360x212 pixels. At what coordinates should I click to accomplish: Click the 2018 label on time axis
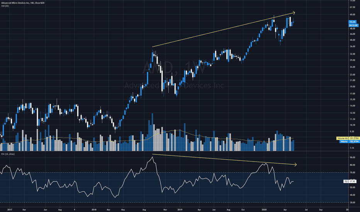[94, 210]
